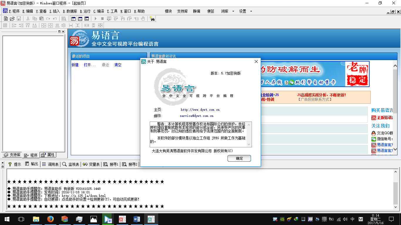The width and height of the screenshot is (401, 225).
Task: Click the center-horizontally layout icon
Action: tap(44, 25)
